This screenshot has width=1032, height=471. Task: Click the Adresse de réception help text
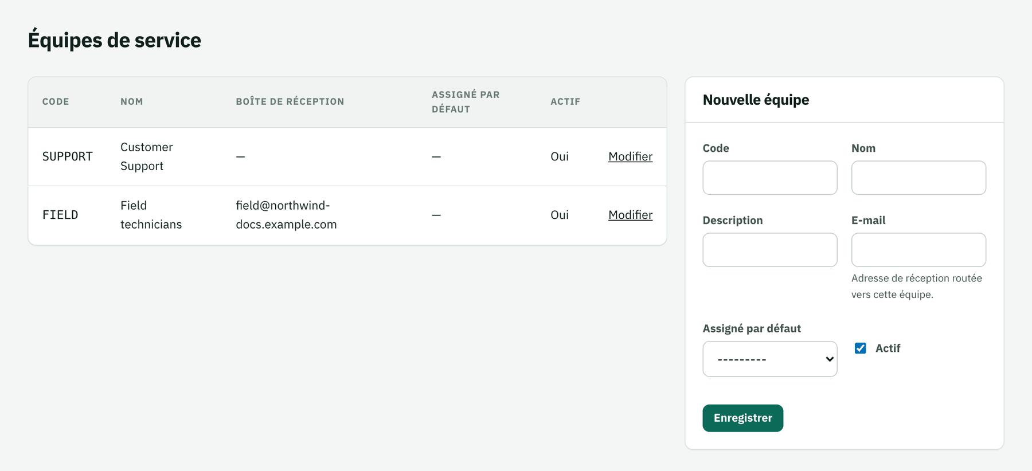pyautogui.click(x=916, y=286)
